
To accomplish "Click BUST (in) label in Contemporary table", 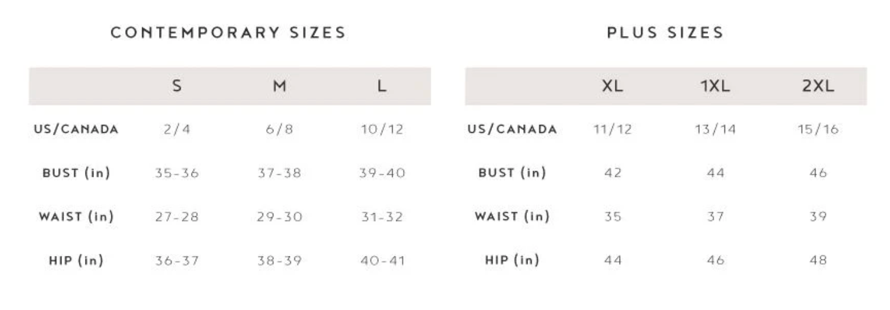I will coord(76,173).
